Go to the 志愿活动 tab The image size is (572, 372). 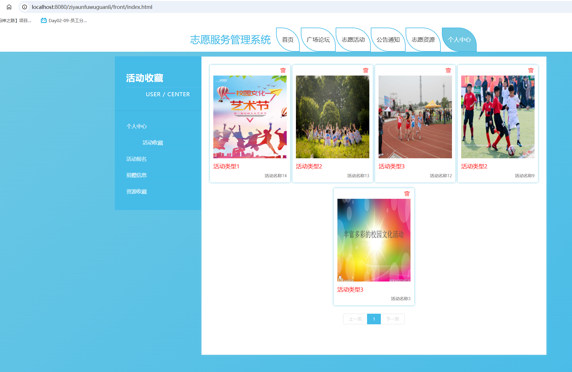pyautogui.click(x=353, y=40)
